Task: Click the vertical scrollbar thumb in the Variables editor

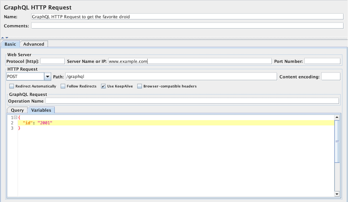Action: [x=337, y=146]
